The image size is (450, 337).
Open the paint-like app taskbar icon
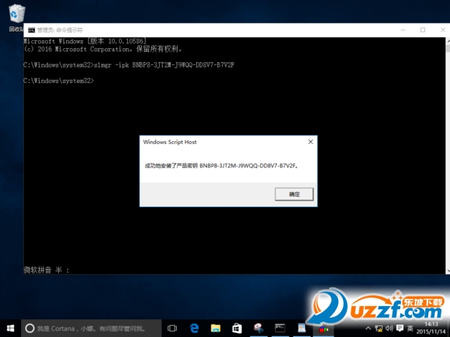pos(258,328)
